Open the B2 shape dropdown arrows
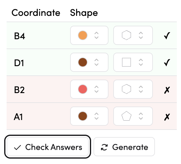 tap(141, 89)
